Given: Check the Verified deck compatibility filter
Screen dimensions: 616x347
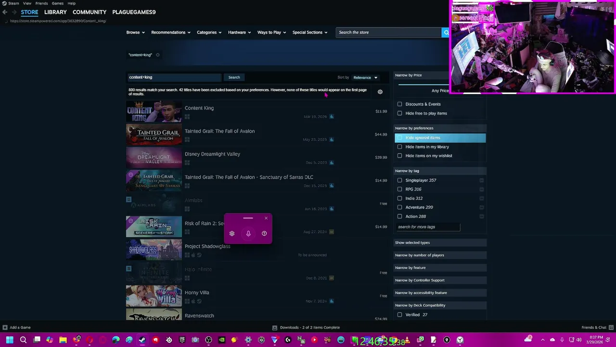Looking at the screenshot, I should tap(399, 315).
